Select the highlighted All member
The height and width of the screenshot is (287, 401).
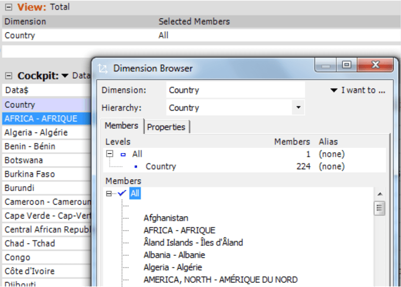[x=135, y=194]
